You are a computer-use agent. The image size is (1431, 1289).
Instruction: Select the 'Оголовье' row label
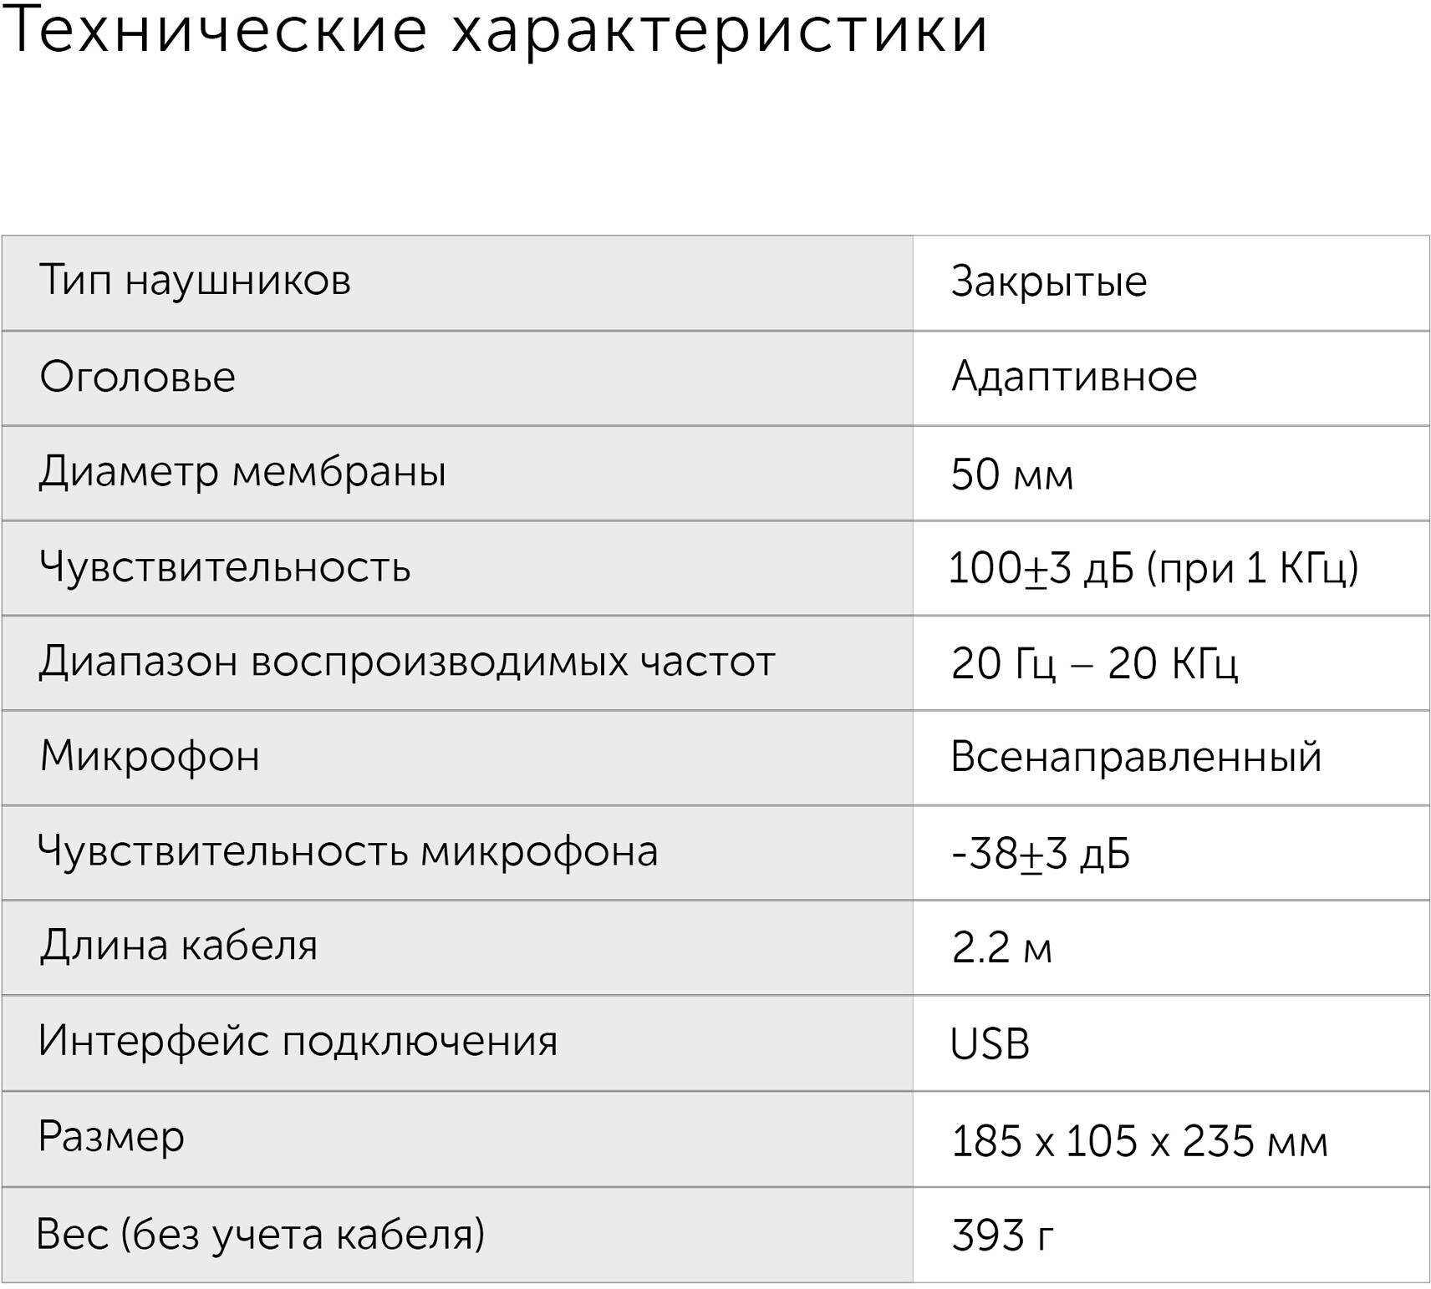tap(137, 378)
